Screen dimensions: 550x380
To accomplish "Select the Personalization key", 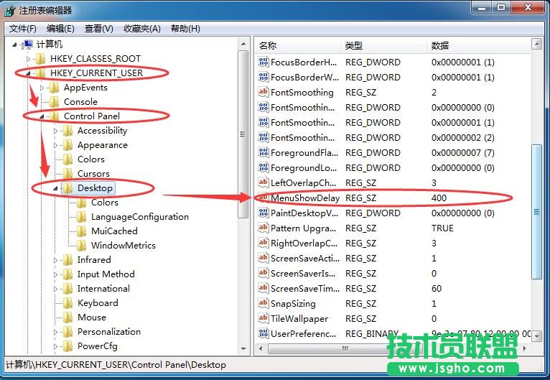I will coord(108,332).
